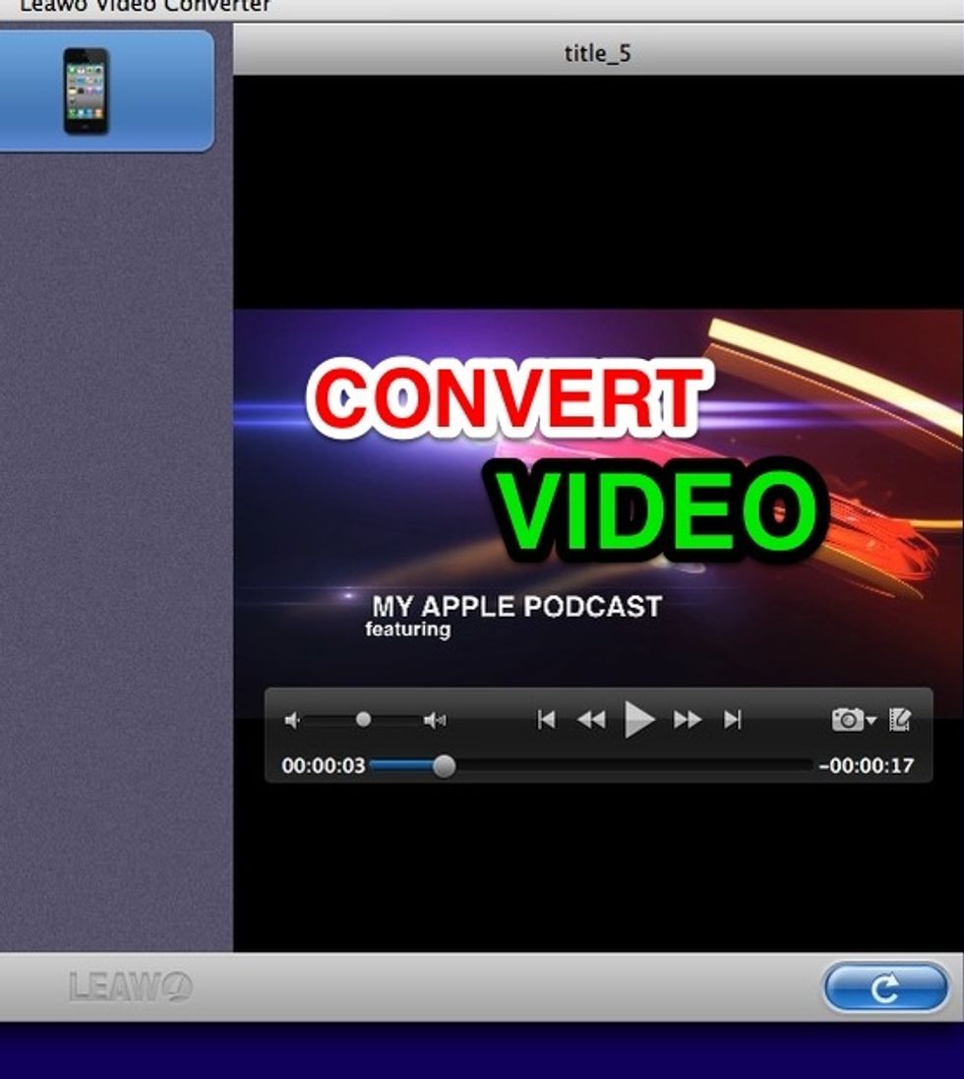Skip to the previous chapter
Viewport: 964px width, 1079px height.
click(x=546, y=720)
